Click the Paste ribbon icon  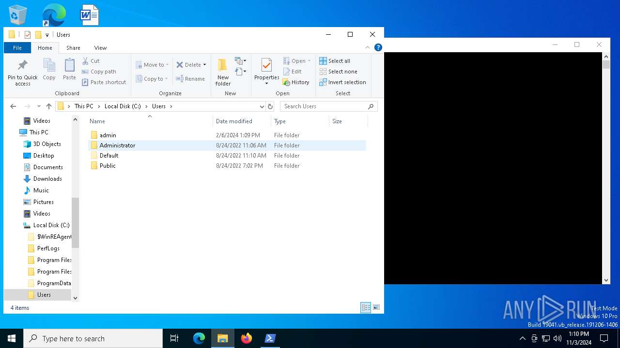click(x=69, y=69)
